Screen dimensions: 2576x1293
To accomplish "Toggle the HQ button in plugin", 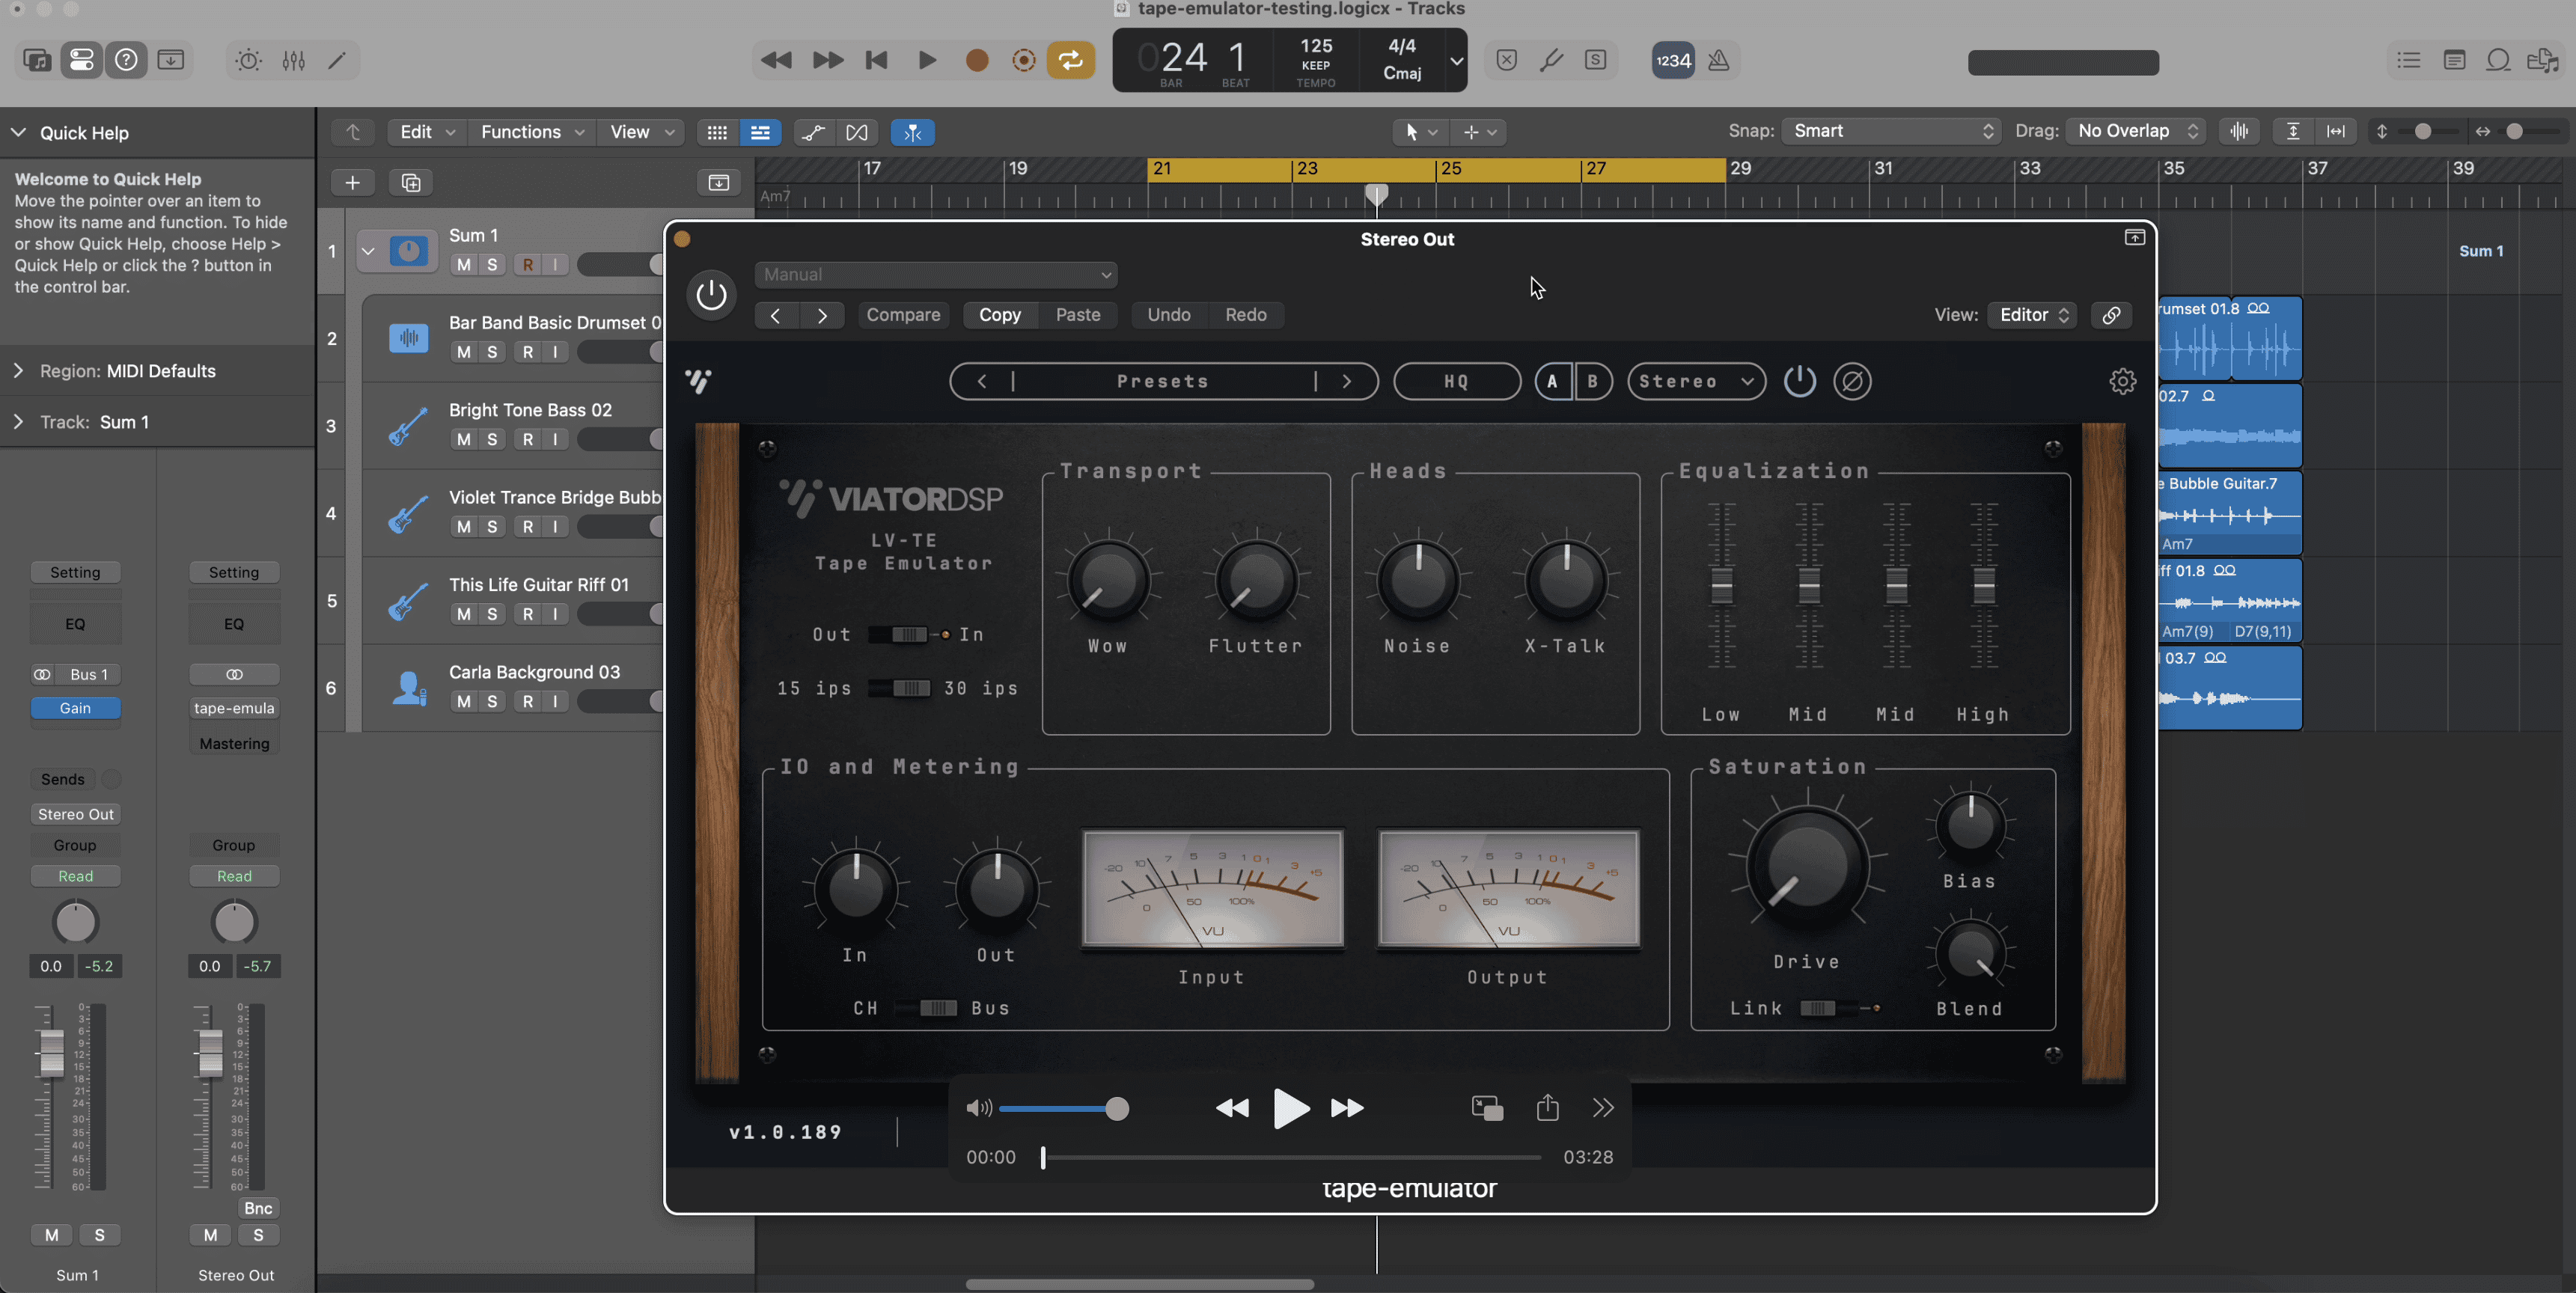I will (x=1456, y=381).
